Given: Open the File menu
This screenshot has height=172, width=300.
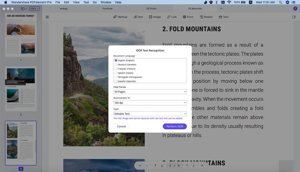Looking at the screenshot, I should tap(58, 2).
